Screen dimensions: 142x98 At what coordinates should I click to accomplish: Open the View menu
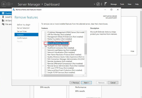click(129, 4)
